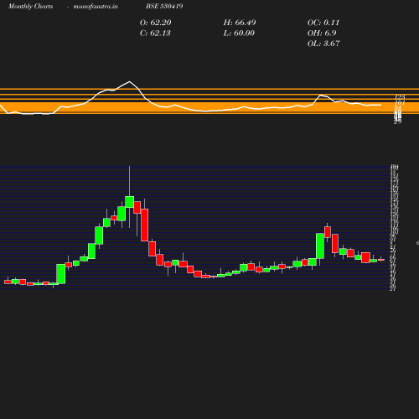
Task: Click the '123' indicator axis label
Action: click(400, 97)
